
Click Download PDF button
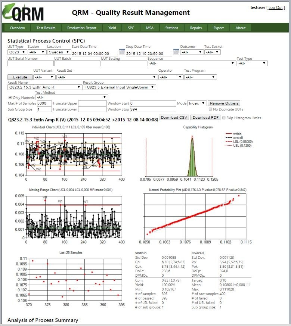click(x=205, y=118)
